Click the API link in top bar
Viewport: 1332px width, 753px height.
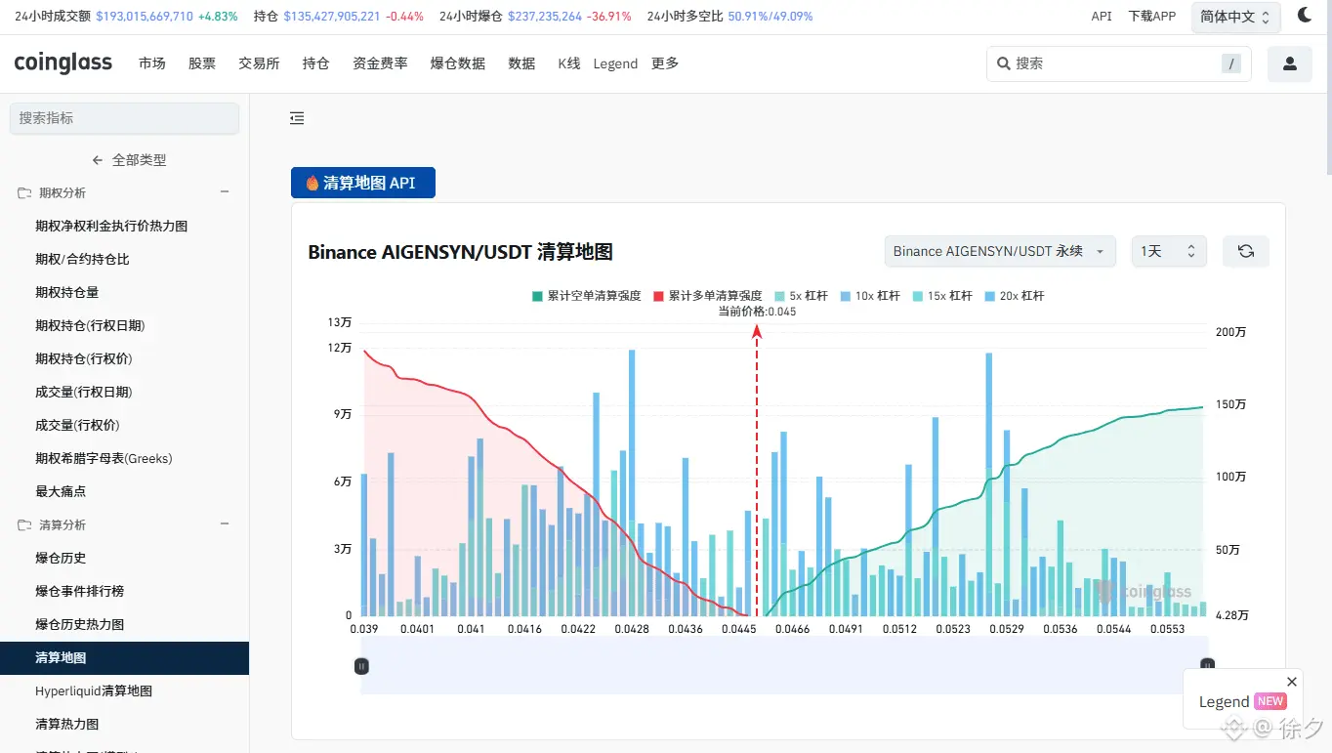1102,17
